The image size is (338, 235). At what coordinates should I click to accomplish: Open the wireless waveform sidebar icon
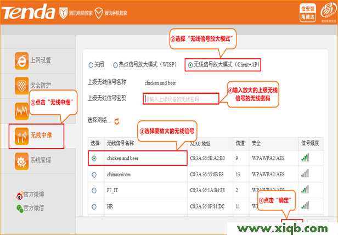[21, 111]
